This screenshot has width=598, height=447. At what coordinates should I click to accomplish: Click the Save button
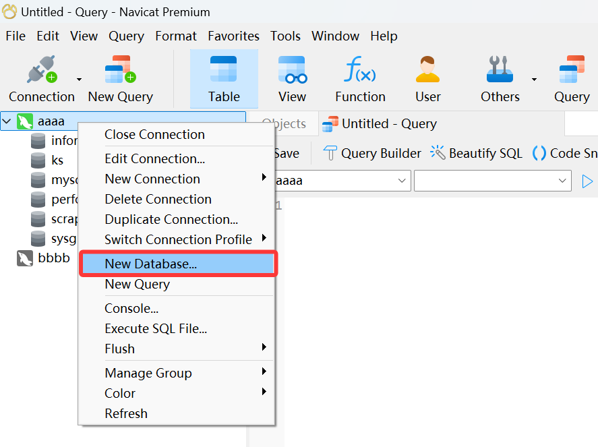point(287,153)
